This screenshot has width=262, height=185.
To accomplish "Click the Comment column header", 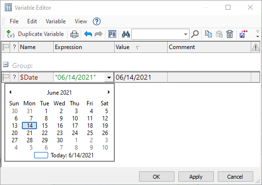I will (x=209, y=47).
